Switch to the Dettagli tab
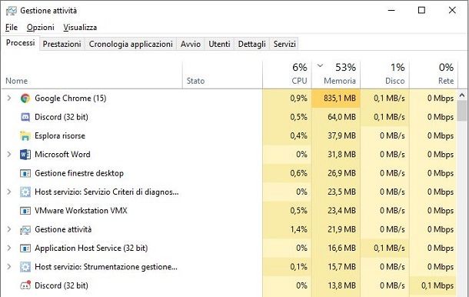 (252, 44)
